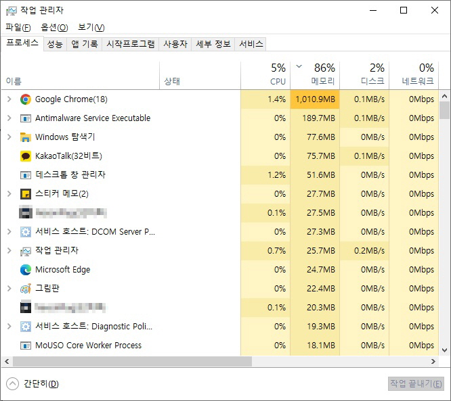The width and height of the screenshot is (451, 401).
Task: Expand the Google Chrome(18) process group
Action: pos(9,99)
